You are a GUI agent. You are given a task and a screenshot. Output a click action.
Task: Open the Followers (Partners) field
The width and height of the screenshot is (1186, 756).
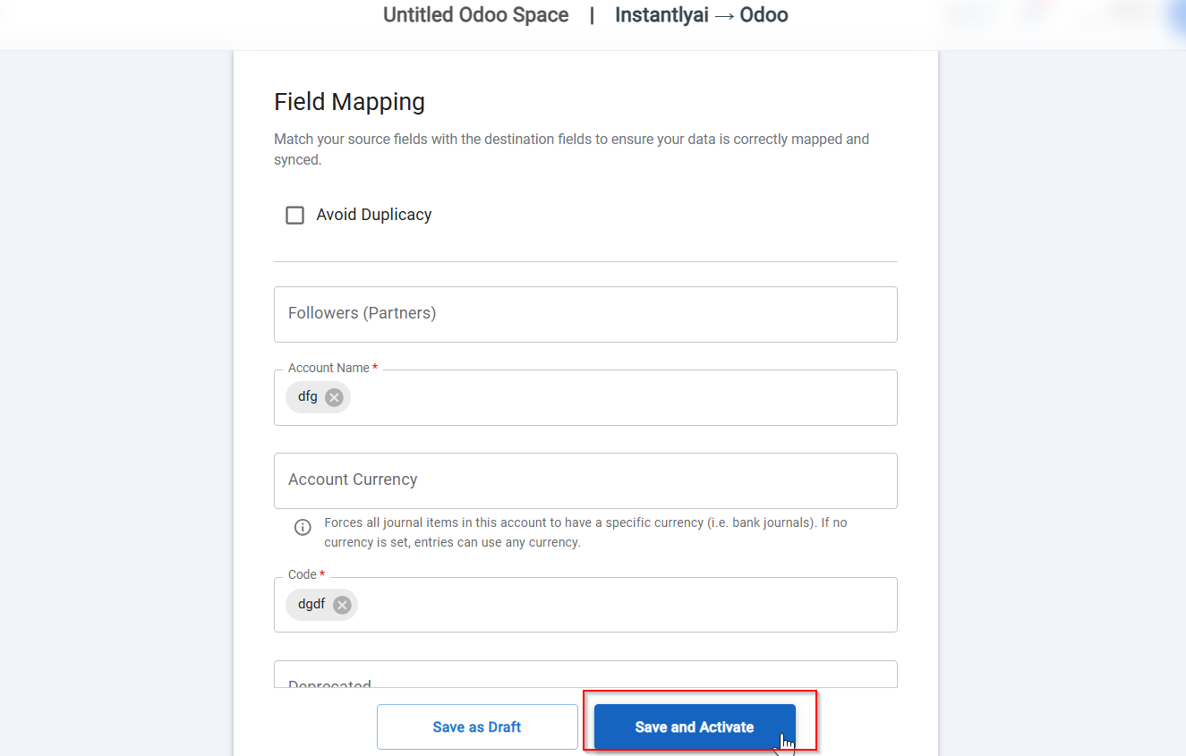[x=585, y=314]
